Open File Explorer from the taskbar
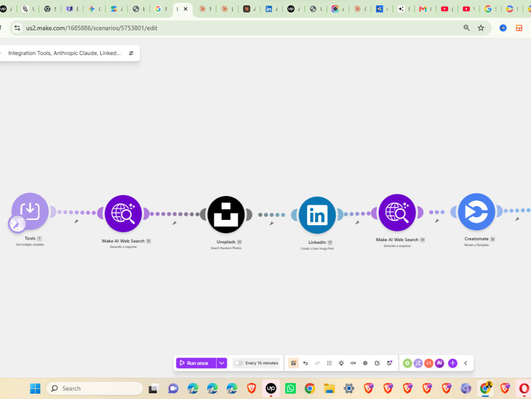Viewport: 531px width, 399px height. tap(329, 388)
